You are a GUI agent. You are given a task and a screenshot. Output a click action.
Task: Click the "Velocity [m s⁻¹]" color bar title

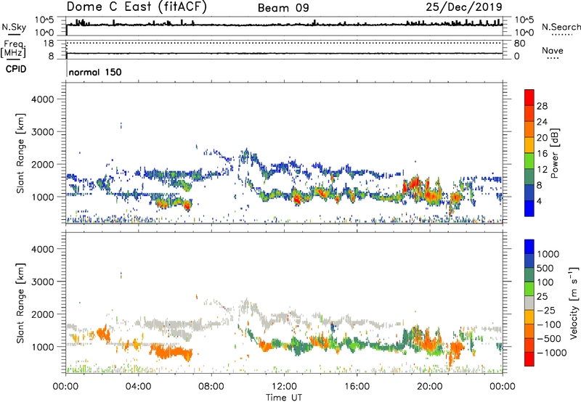tap(574, 303)
